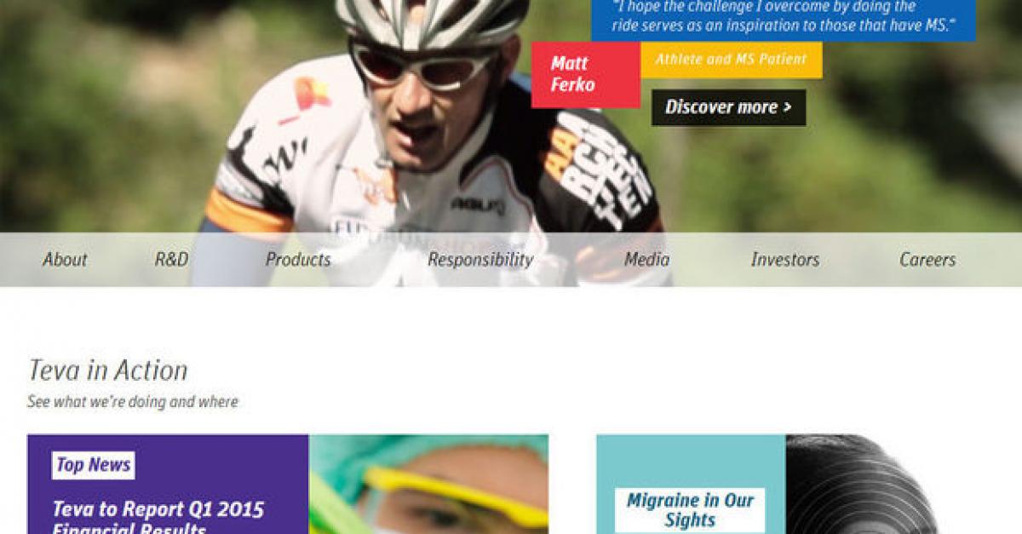
Task: Go to the Products section
Action: click(x=298, y=260)
